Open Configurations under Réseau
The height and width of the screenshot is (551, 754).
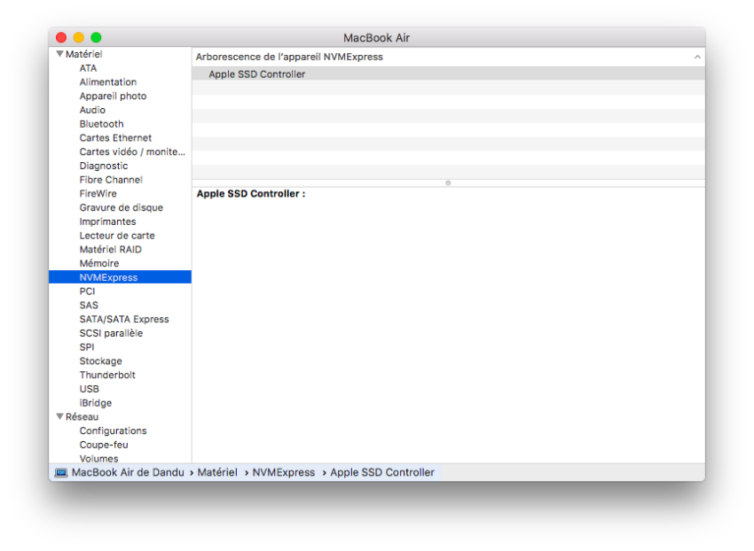pos(113,431)
